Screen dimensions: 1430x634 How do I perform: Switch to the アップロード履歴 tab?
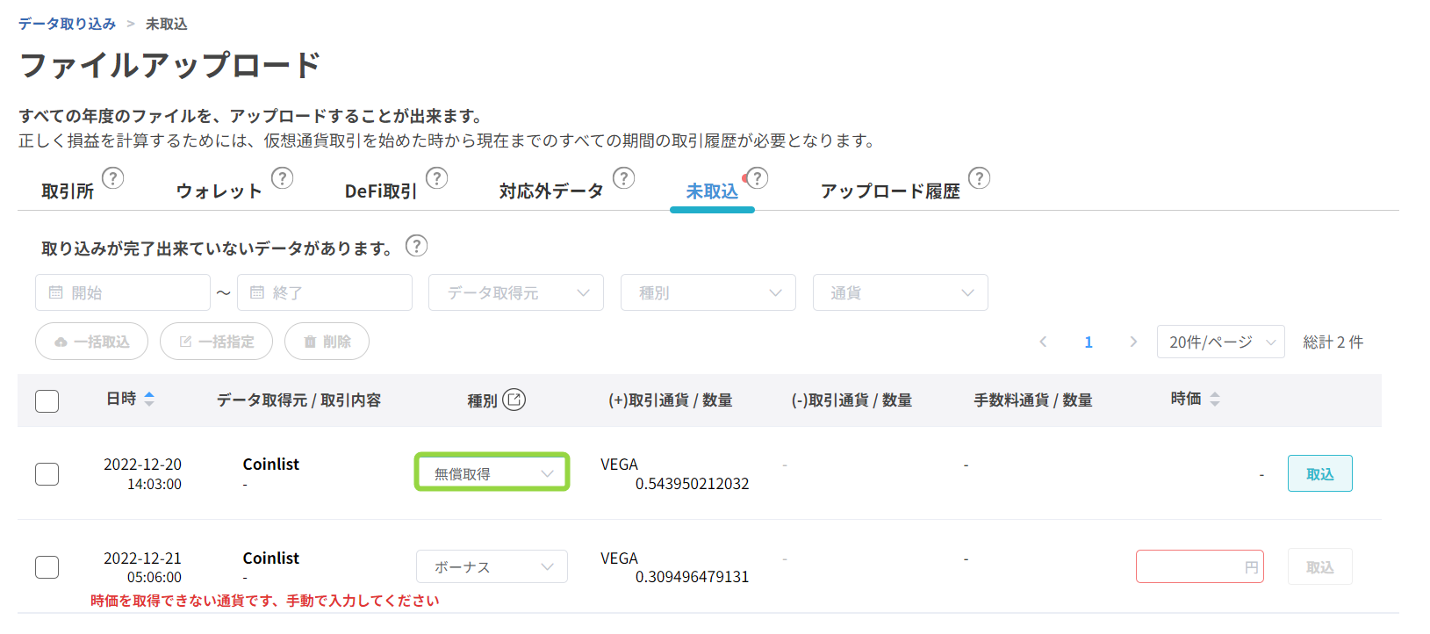click(889, 191)
